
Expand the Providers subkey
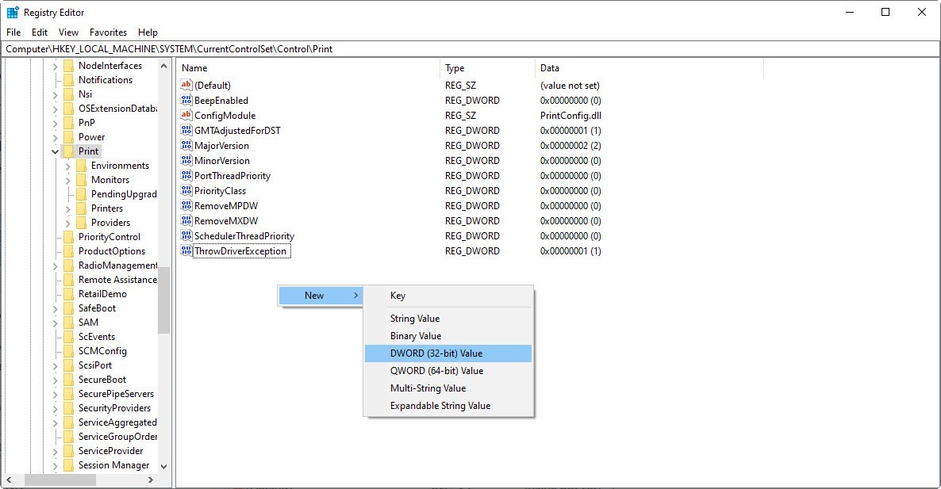[x=67, y=223]
